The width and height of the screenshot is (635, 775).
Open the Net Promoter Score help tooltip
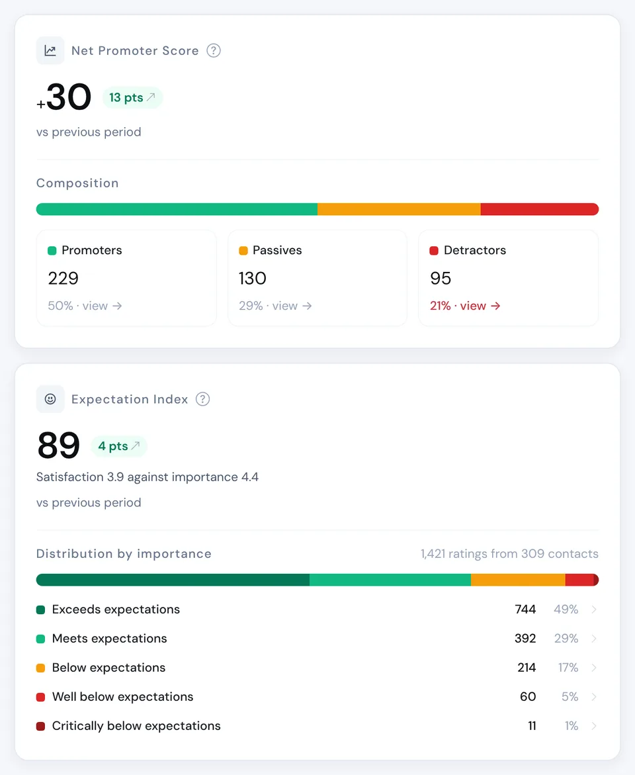click(214, 50)
